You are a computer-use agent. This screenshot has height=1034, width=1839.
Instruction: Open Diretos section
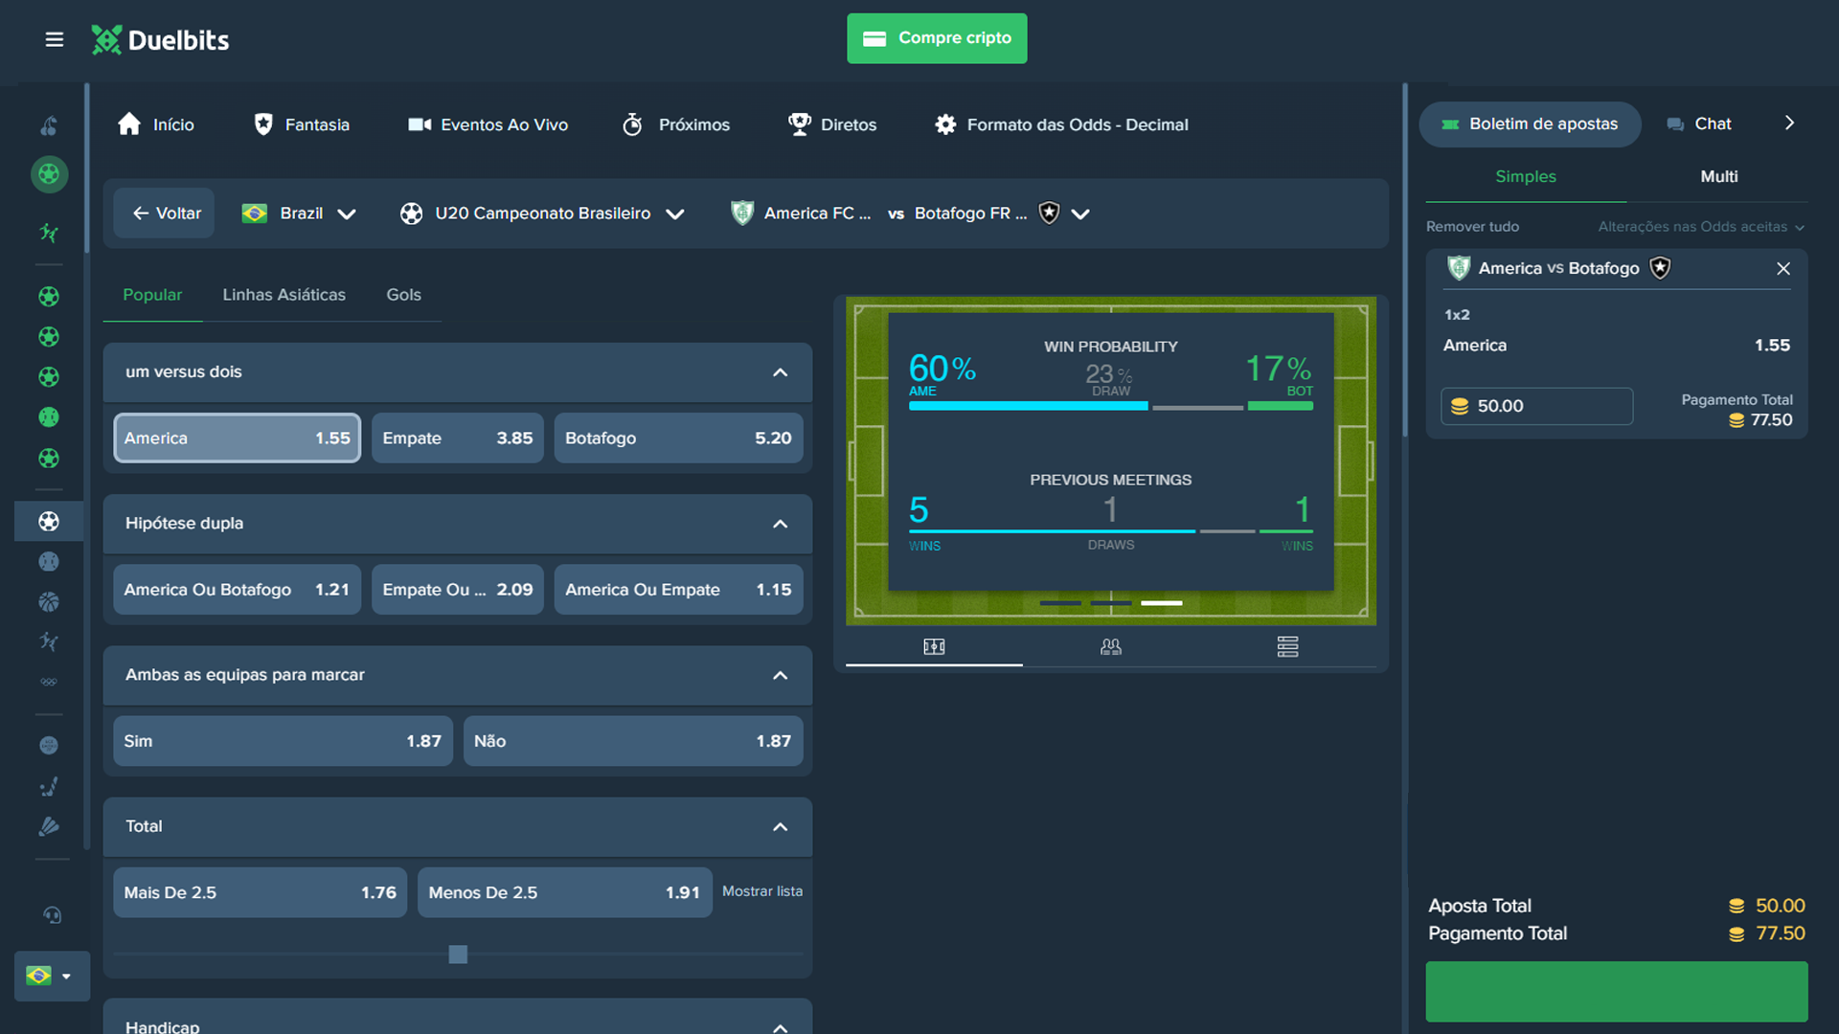coord(831,124)
